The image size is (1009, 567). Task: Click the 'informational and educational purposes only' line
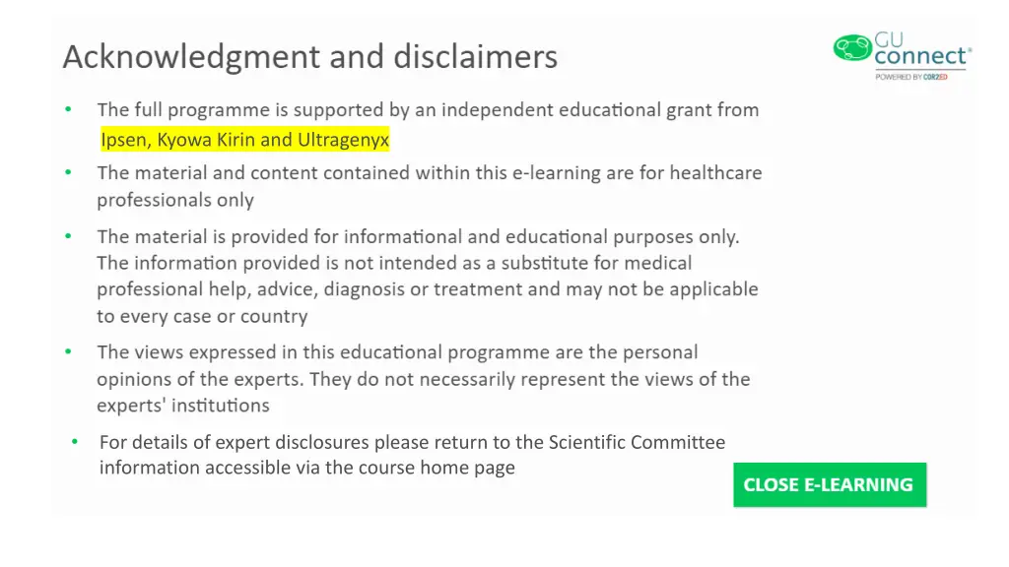(x=418, y=236)
